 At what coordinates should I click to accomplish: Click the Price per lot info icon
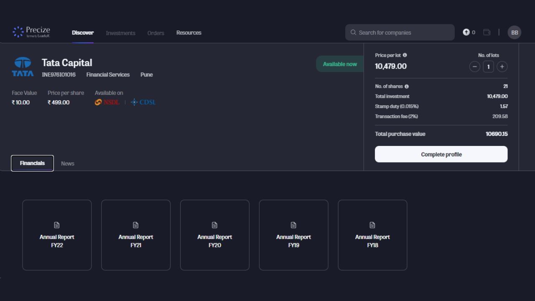tap(405, 55)
